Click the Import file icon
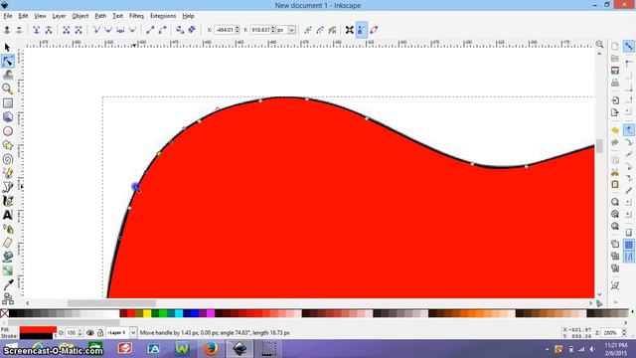The image size is (636, 358). [615, 100]
